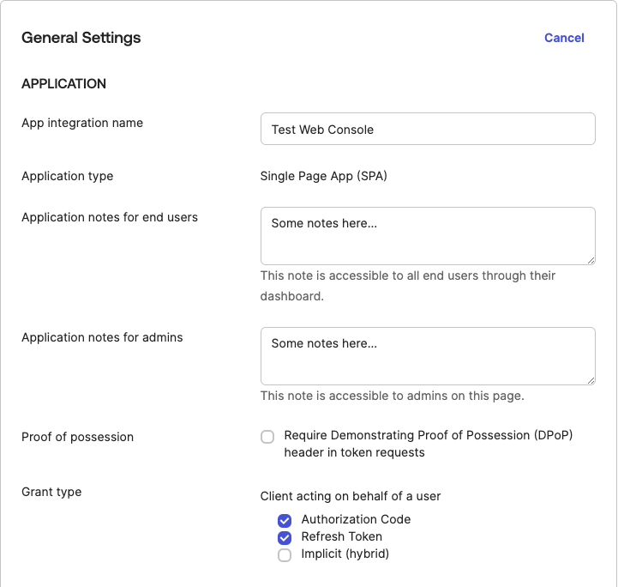Click the APPLICATION section heading
Screen dimensions: 618x587
(64, 84)
